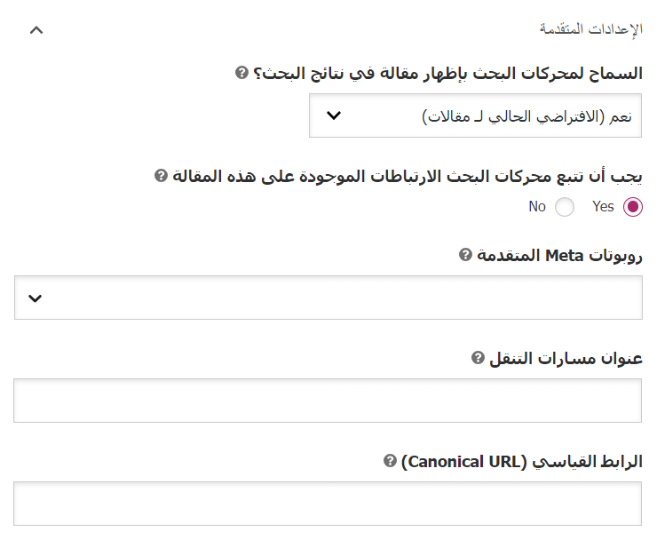The image size is (657, 548).
Task: Click help icon next to Canonical URL label
Action: pos(390,461)
